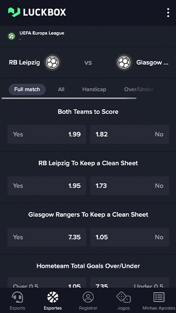Bet Yes 1.99 on Both Teams to Score
176x313 pixels.
click(x=47, y=134)
